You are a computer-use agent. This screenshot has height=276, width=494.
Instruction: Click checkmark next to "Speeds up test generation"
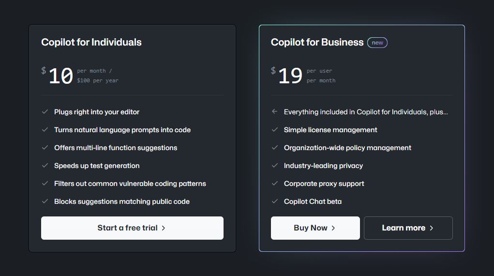coord(45,166)
